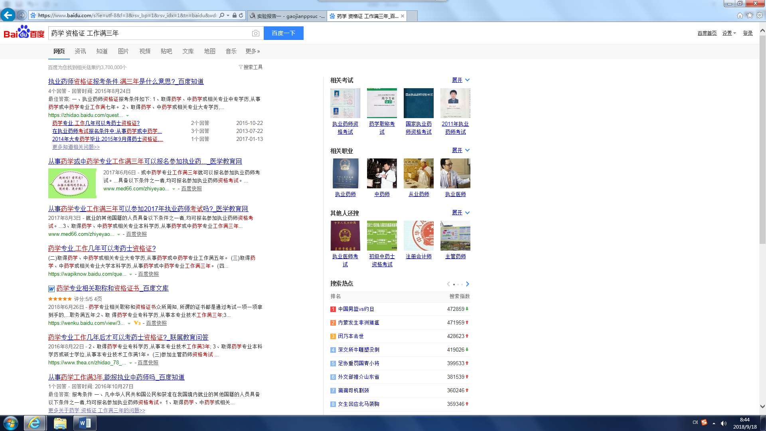The image size is (766, 431).
Task: Open the favorites star icon
Action: 750,15
